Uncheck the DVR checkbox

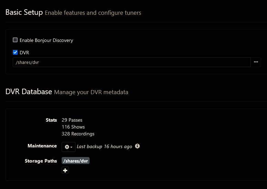click(x=15, y=53)
